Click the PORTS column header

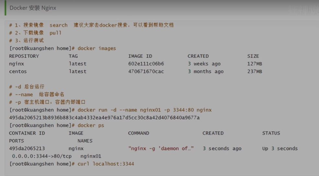[17, 141]
